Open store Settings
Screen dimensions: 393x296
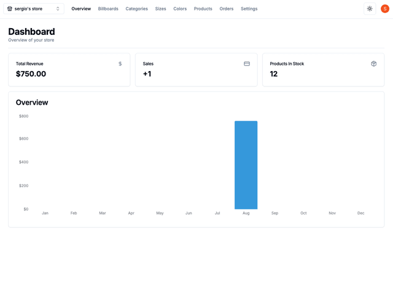click(249, 9)
